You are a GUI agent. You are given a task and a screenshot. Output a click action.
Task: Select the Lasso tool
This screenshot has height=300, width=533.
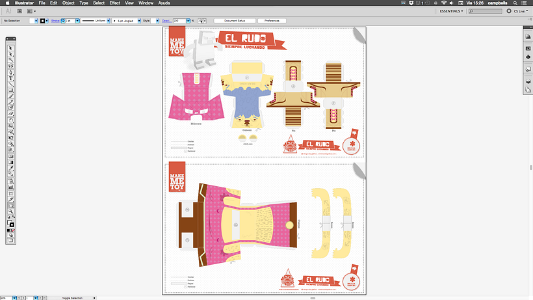[x=10, y=66]
